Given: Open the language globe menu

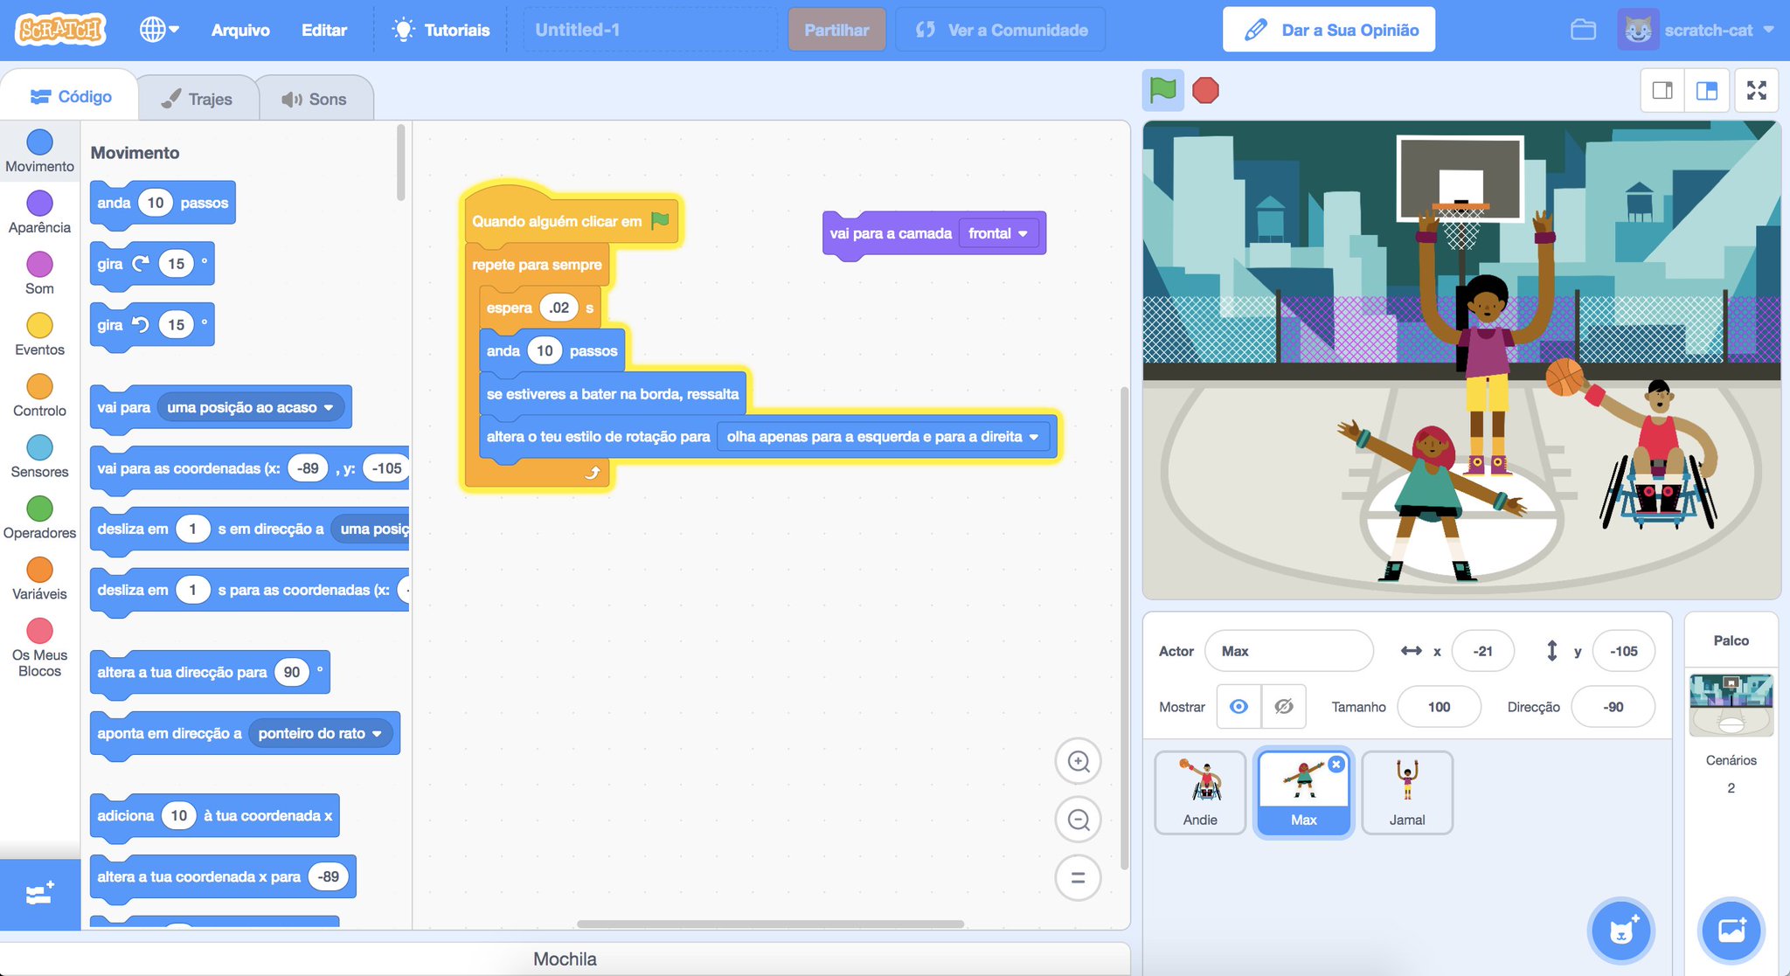Looking at the screenshot, I should [159, 30].
